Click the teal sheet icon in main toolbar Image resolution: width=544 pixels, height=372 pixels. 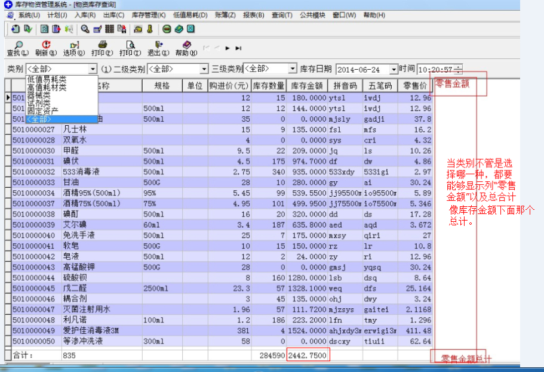coord(44,29)
